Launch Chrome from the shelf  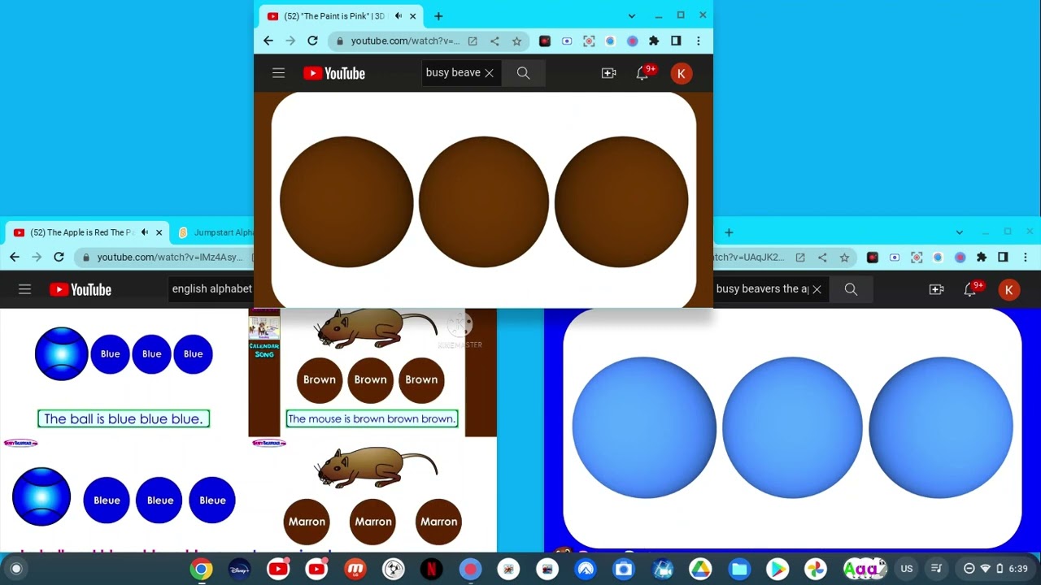pyautogui.click(x=201, y=570)
